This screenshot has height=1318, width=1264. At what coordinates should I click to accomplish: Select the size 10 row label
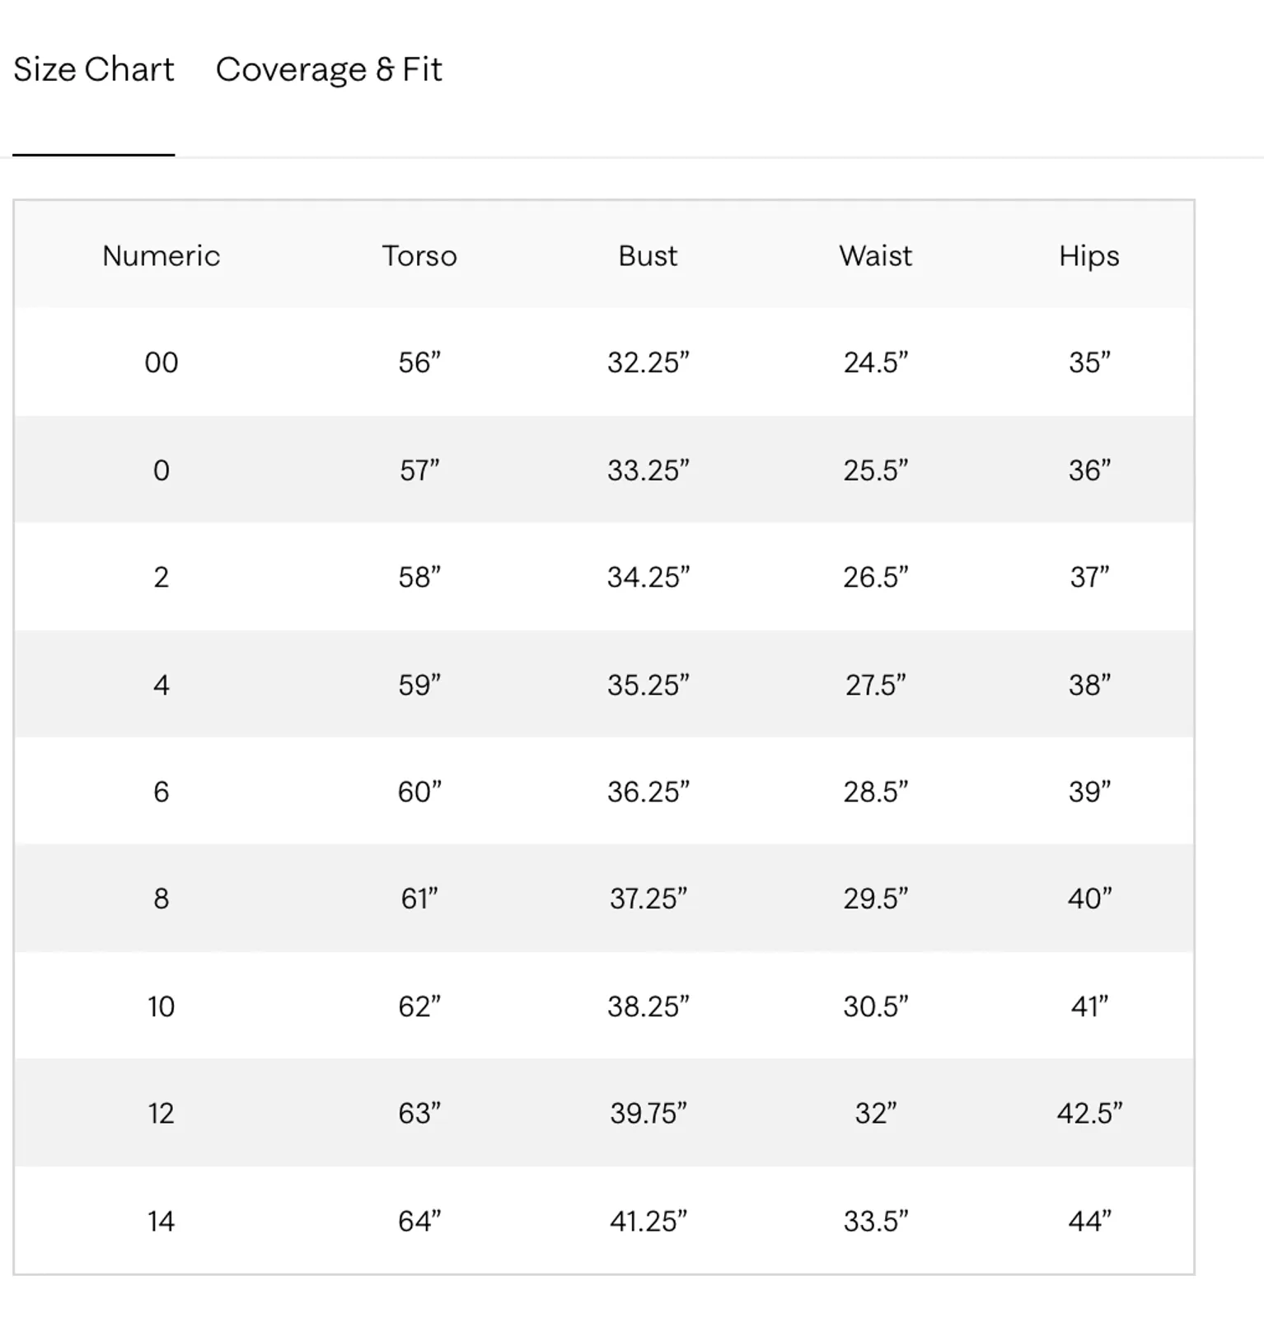tap(162, 1007)
